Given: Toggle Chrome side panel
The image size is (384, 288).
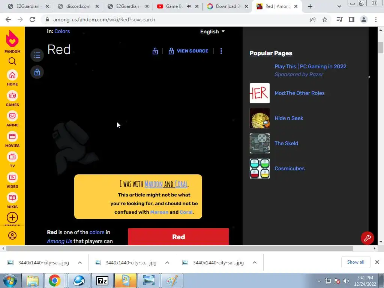Looking at the screenshot, I should pos(352,19).
